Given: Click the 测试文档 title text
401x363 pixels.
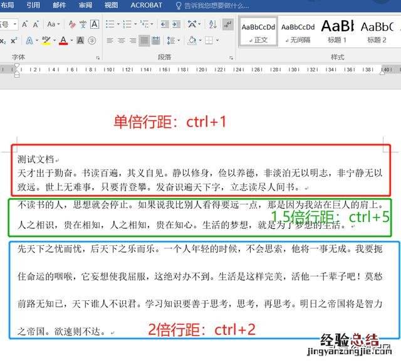Looking at the screenshot, I should pyautogui.click(x=36, y=160).
